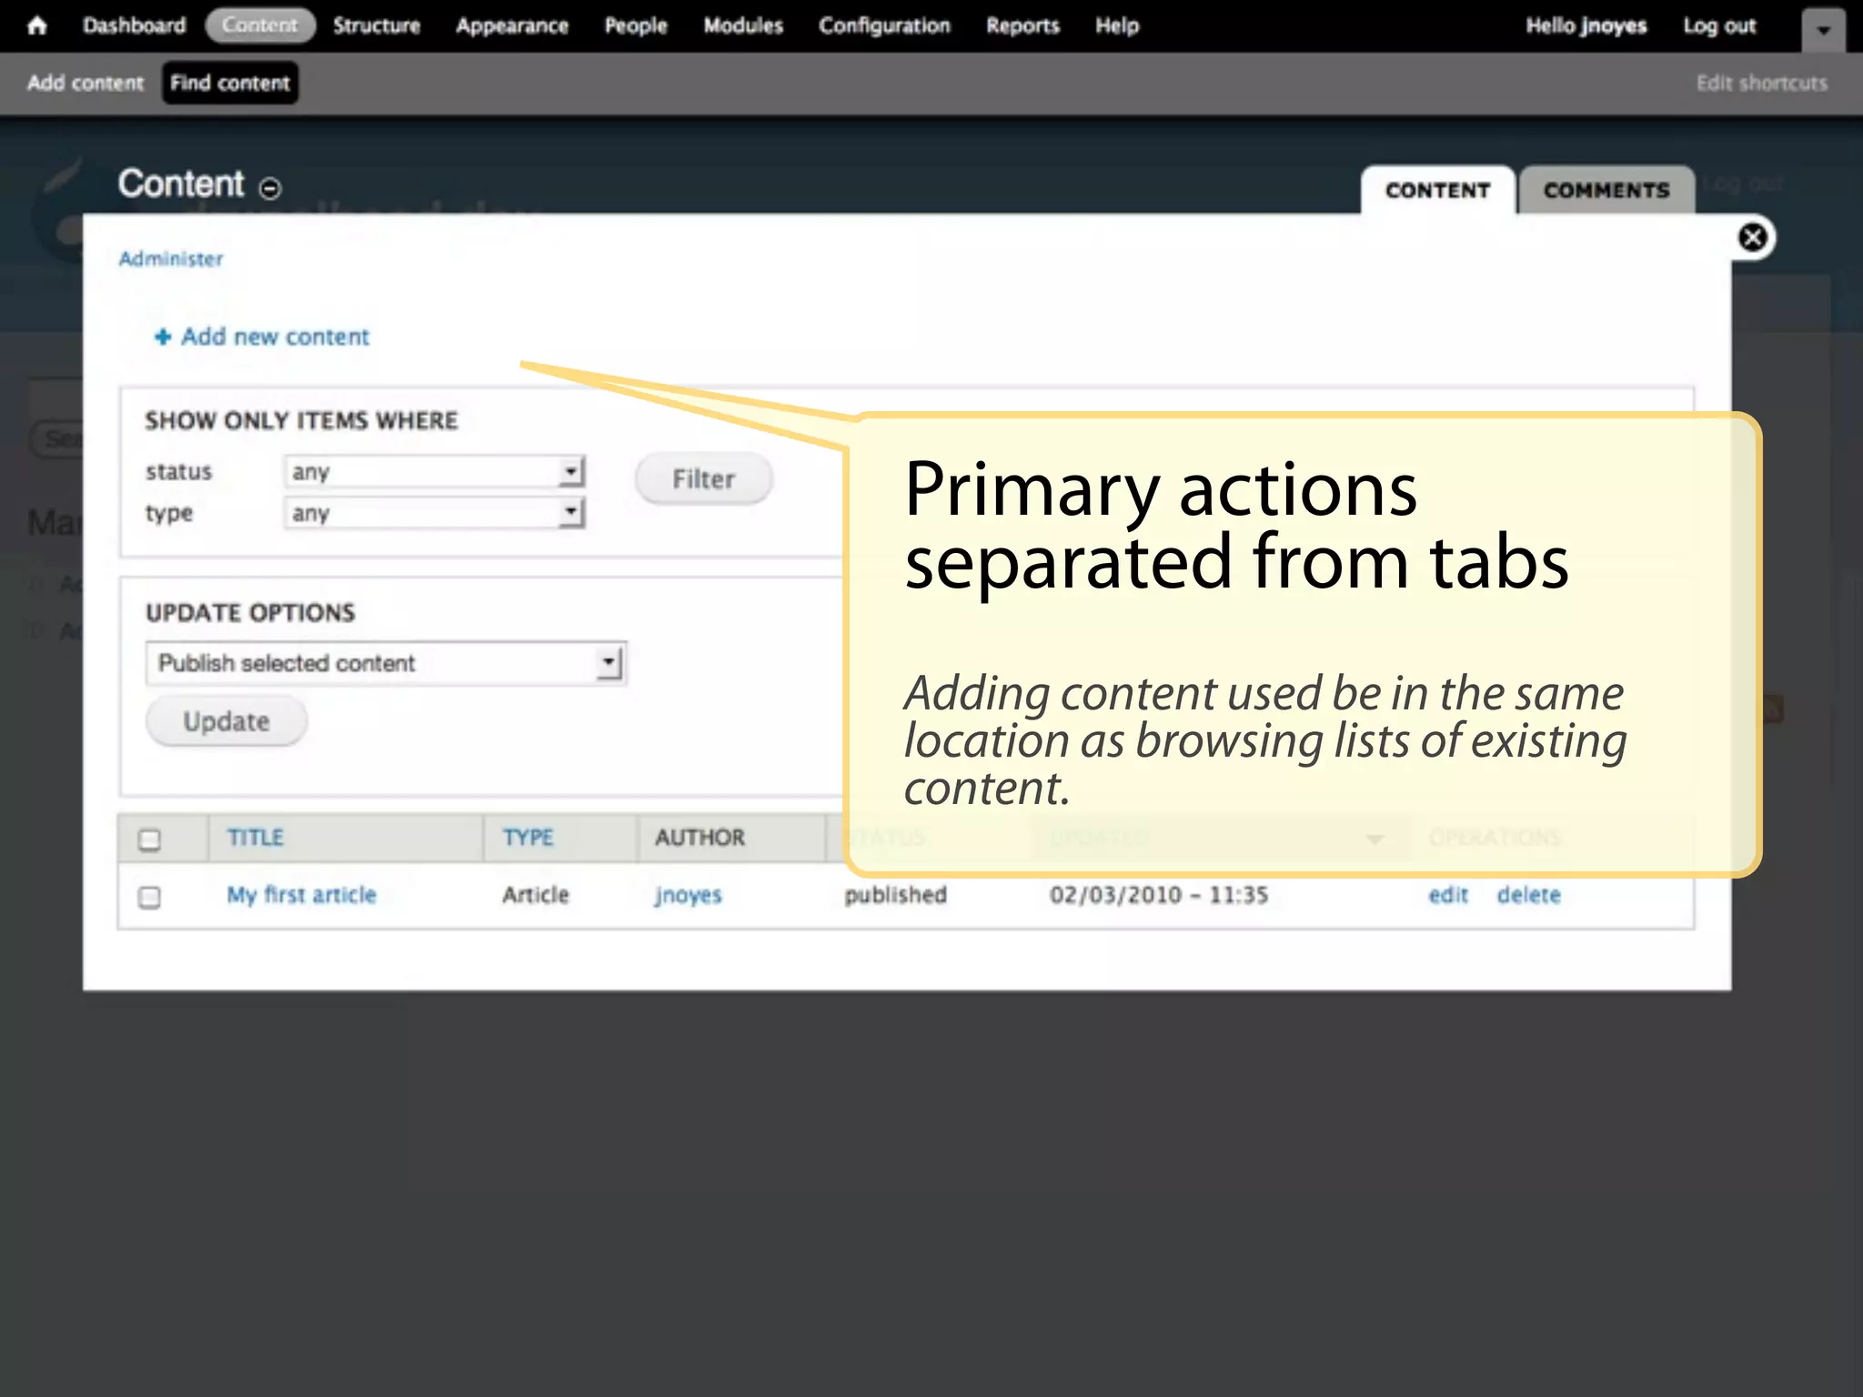Close the overlay with X icon
Viewport: 1863px width, 1397px height.
1752,238
